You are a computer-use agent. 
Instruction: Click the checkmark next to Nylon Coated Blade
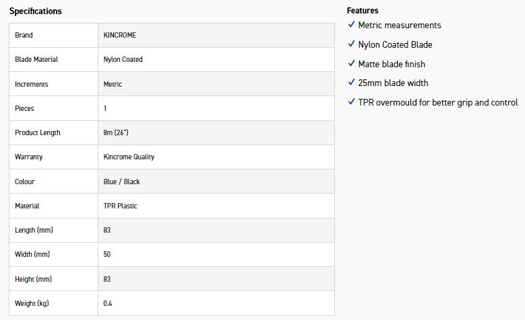pos(351,44)
